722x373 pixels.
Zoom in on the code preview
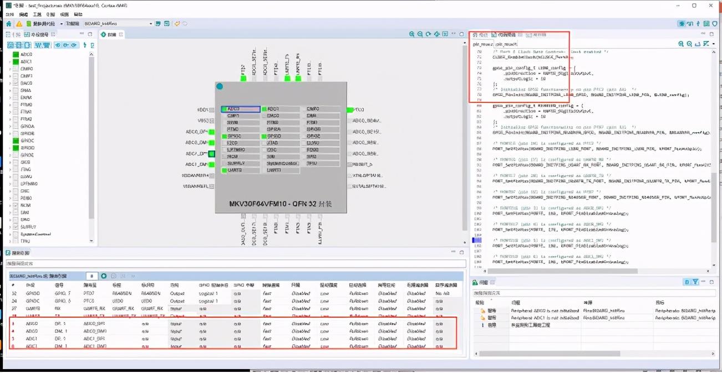click(681, 44)
